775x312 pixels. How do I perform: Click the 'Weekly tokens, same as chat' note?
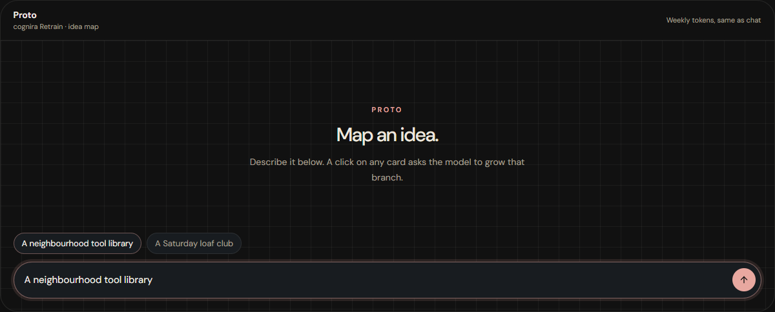click(714, 20)
